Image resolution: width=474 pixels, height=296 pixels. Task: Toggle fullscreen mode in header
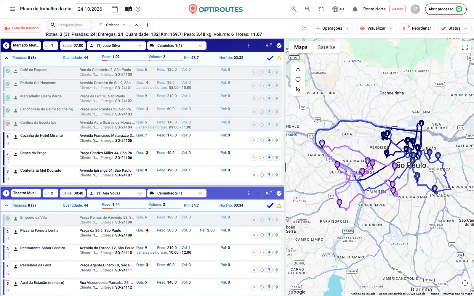[321, 9]
